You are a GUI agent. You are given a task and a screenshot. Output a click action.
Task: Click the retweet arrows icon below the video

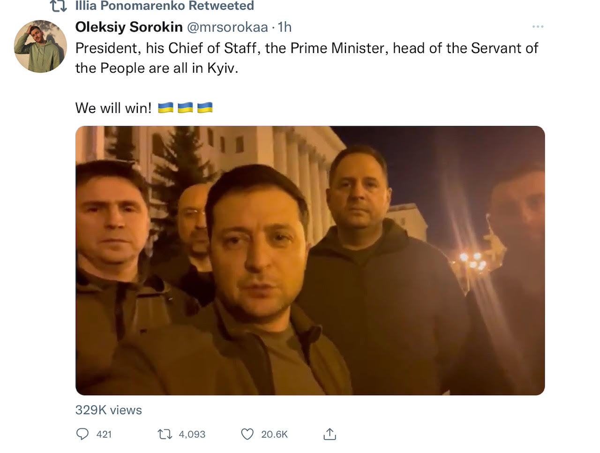(165, 434)
